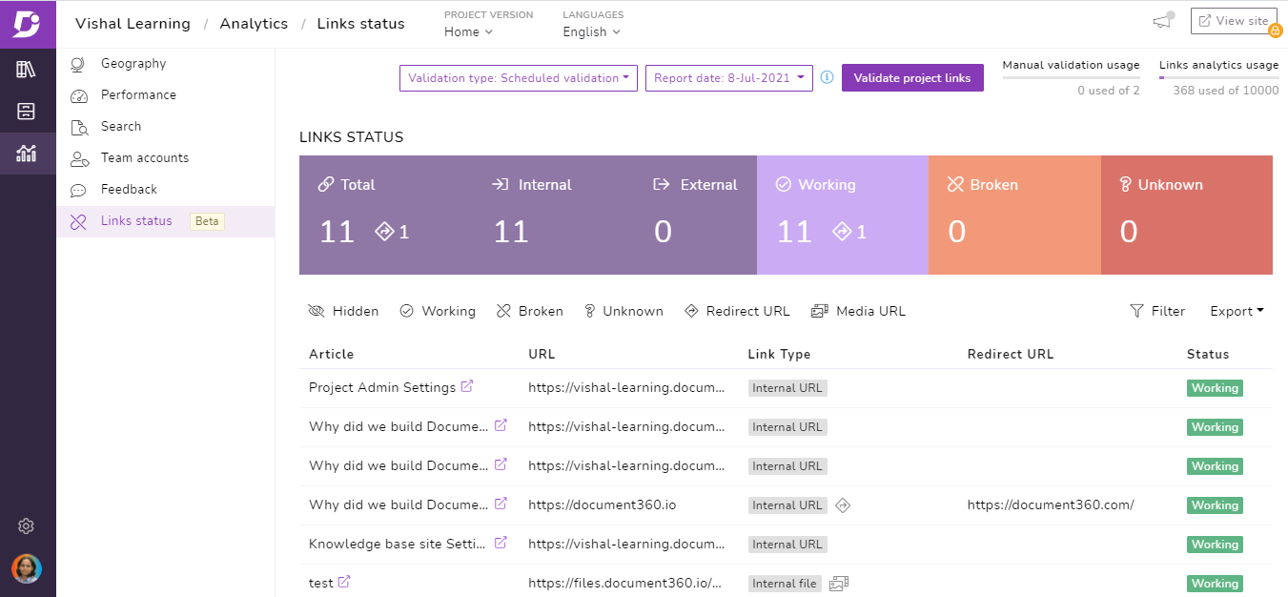The height and width of the screenshot is (597, 1288).
Task: Open the Validation type dropdown
Action: pyautogui.click(x=519, y=78)
